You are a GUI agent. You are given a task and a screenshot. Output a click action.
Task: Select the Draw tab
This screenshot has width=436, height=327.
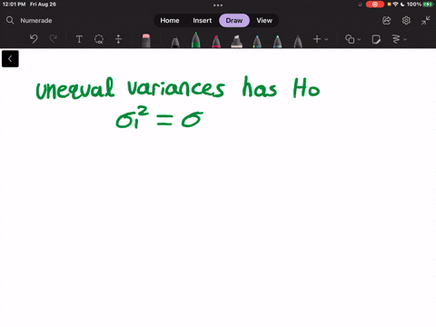(234, 20)
